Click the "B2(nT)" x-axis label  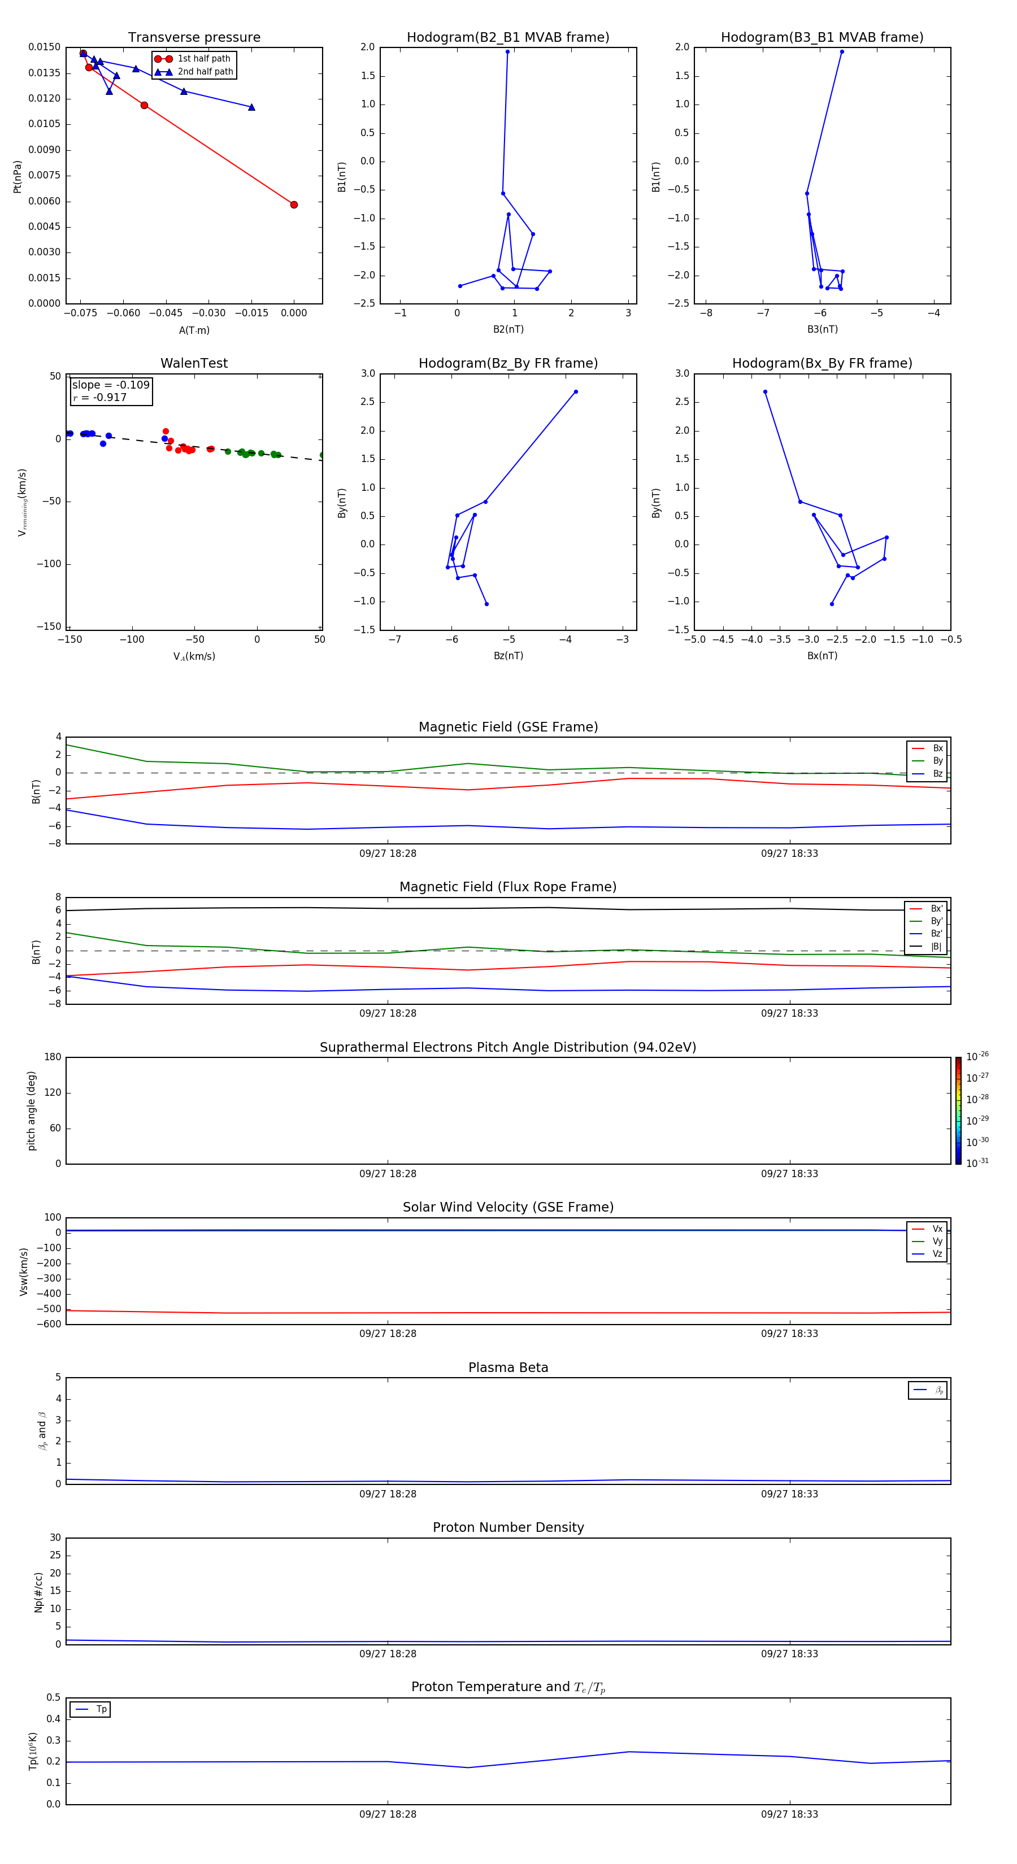[x=508, y=329]
